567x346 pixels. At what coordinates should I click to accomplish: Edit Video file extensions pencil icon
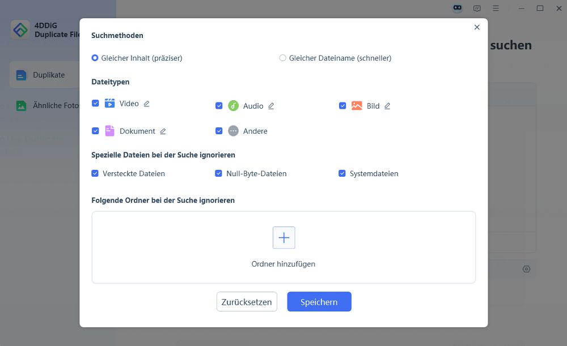[146, 104]
